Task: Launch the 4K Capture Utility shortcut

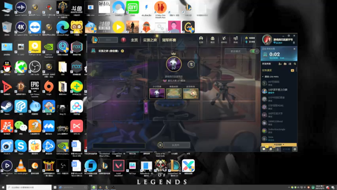Action: (x=21, y=28)
